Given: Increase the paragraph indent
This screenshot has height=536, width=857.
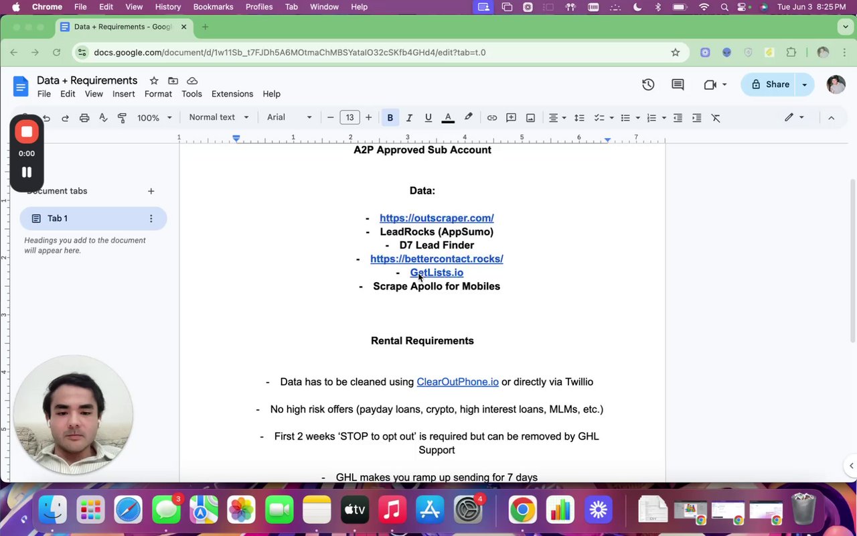Looking at the screenshot, I should (696, 118).
